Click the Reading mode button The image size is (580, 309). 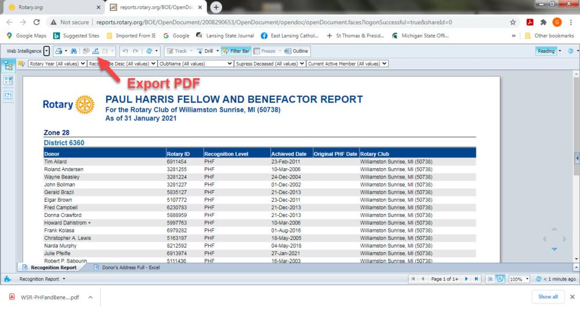pos(546,51)
